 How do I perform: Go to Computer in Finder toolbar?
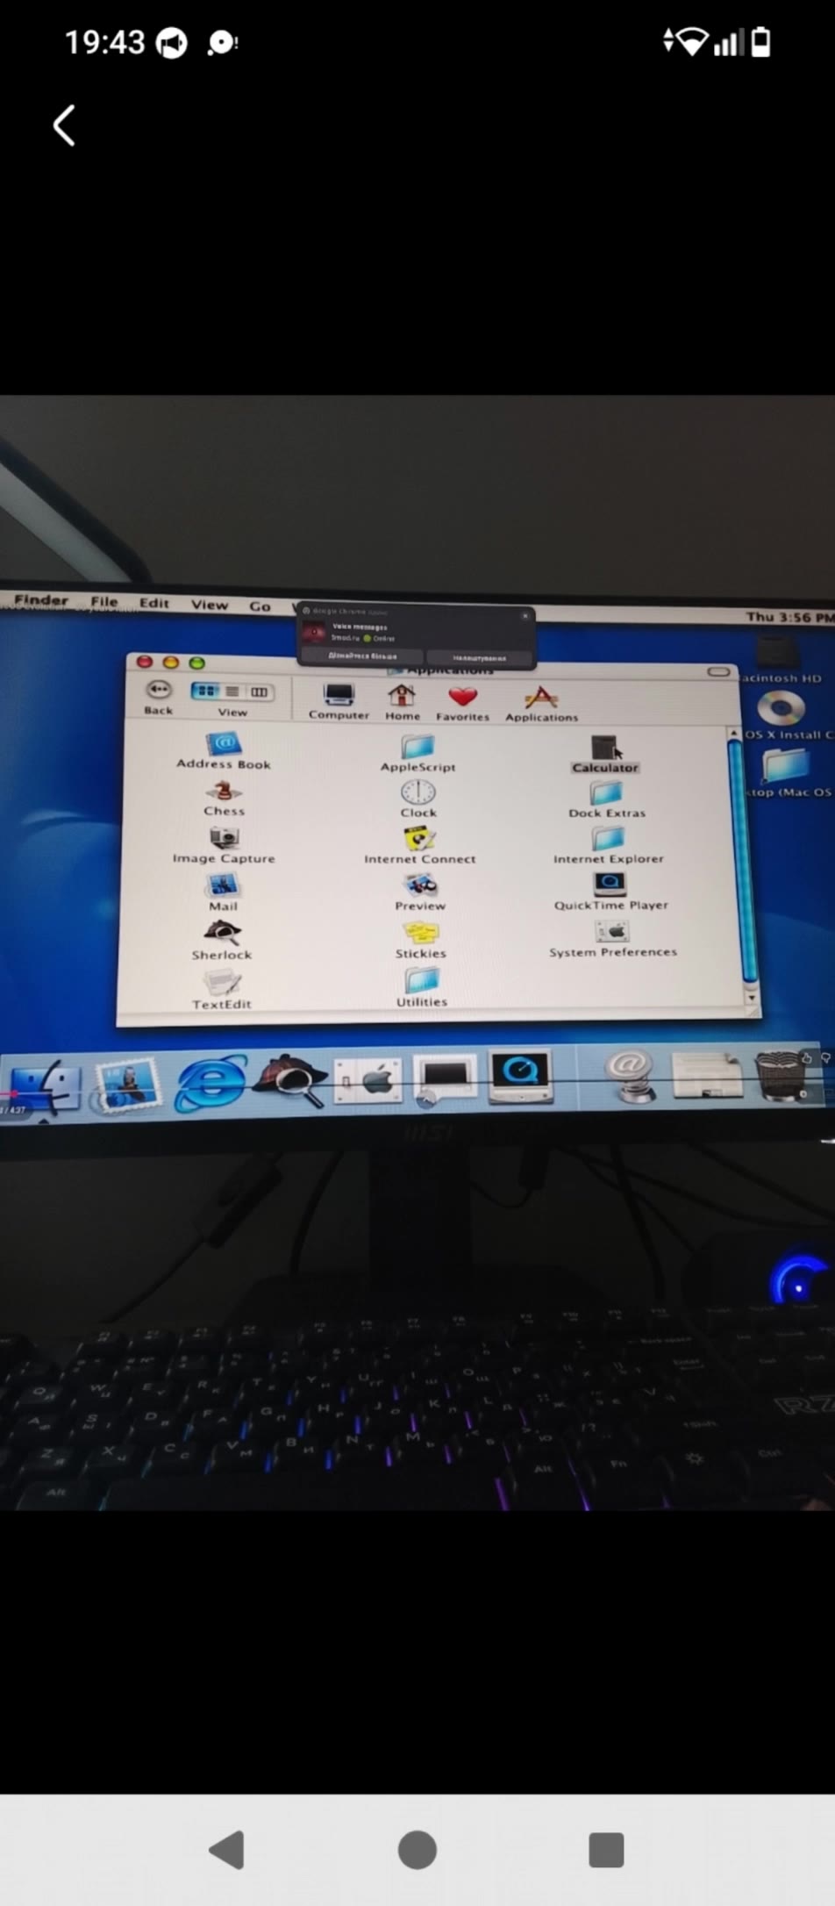[x=339, y=701]
